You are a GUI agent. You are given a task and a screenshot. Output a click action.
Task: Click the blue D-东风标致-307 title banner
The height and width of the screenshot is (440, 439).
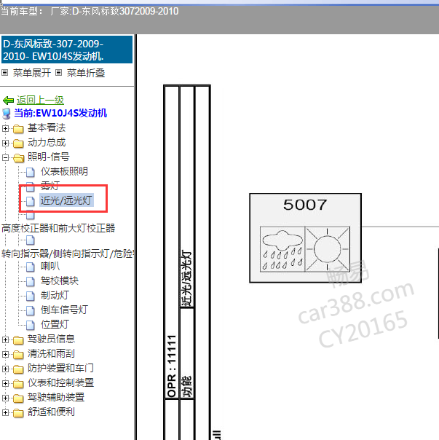67,50
